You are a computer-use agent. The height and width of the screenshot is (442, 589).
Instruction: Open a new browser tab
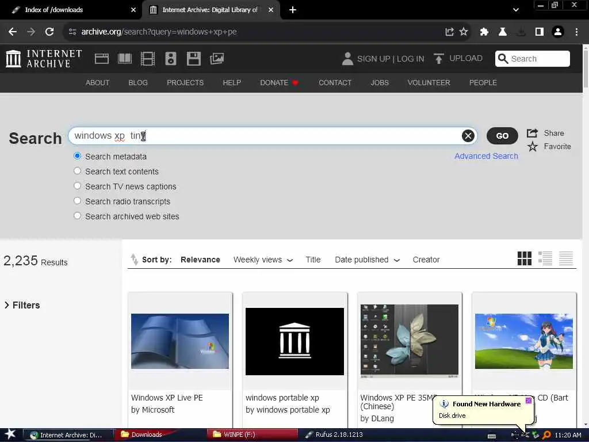[x=293, y=10]
